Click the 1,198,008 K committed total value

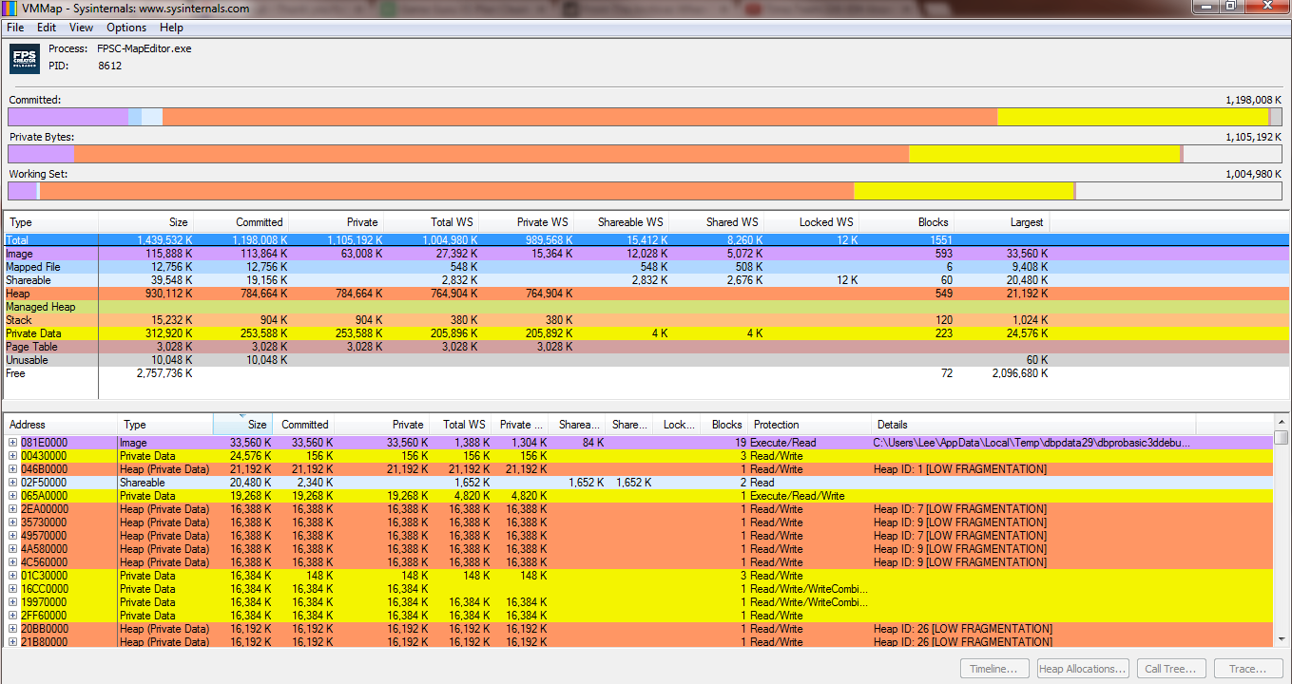point(1253,100)
